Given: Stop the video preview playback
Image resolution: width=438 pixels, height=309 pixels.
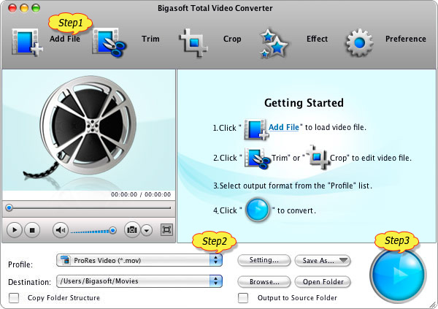Looking at the screenshot, I should [x=32, y=230].
